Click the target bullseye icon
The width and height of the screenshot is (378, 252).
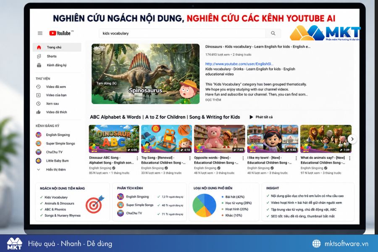95,204
